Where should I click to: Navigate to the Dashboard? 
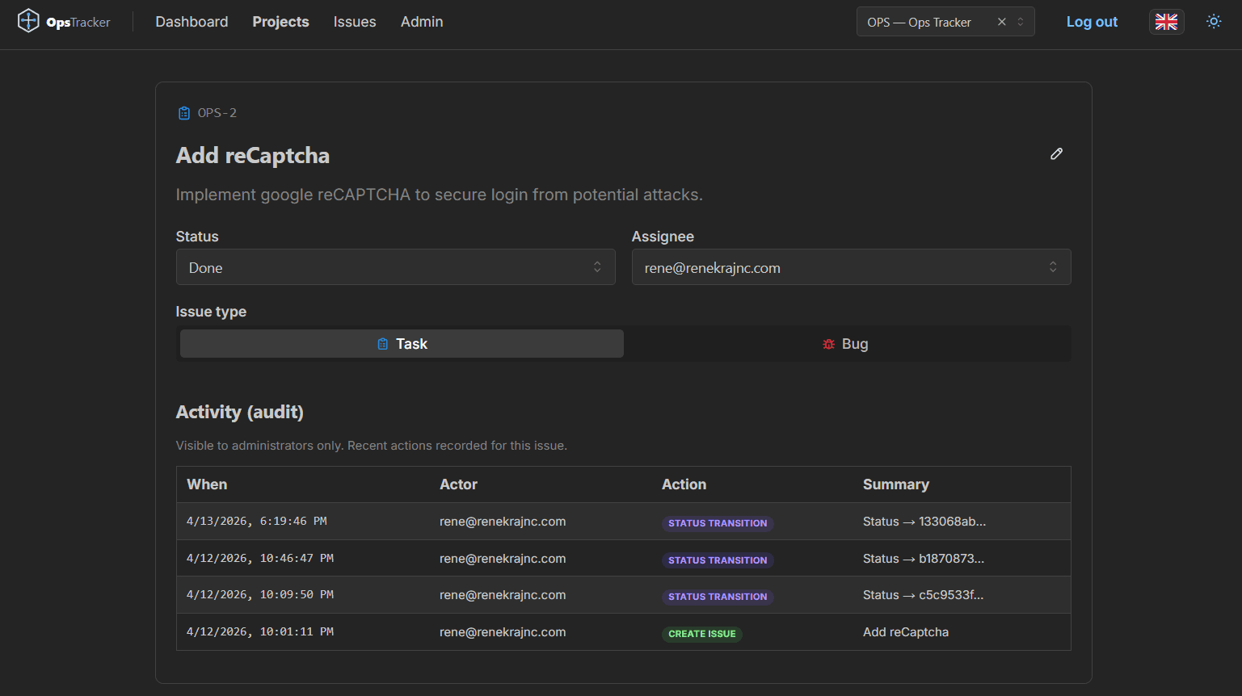click(191, 22)
